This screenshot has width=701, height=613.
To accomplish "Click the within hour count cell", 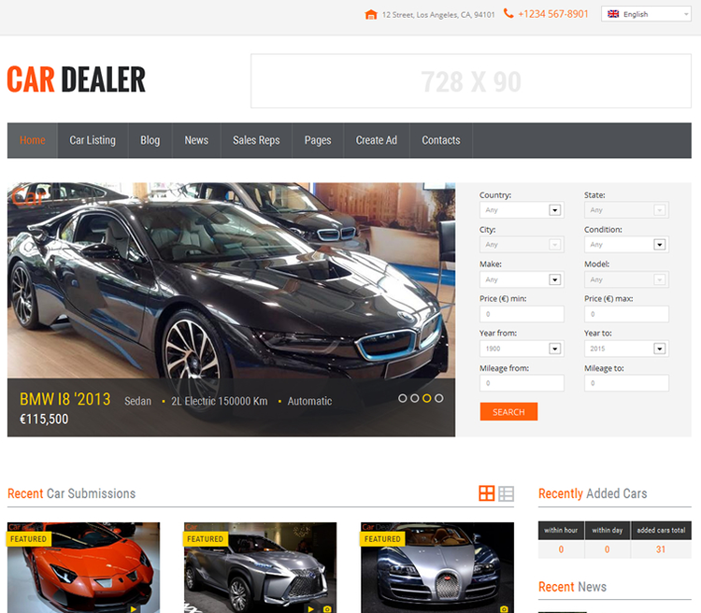I will pyautogui.click(x=561, y=549).
